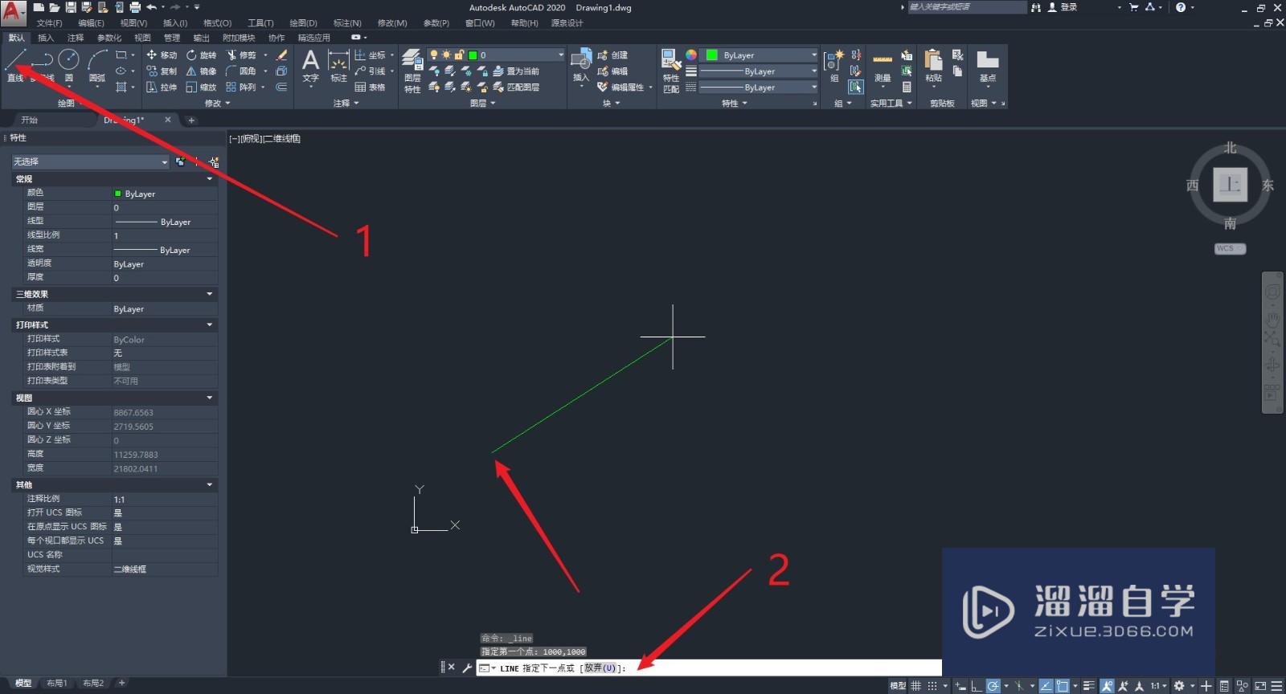The width and height of the screenshot is (1286, 694).
Task: Select the Trim (修剪) tool
Action: click(241, 55)
